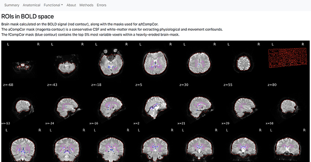Click the axial slice at z=-68

click(x=23, y=66)
